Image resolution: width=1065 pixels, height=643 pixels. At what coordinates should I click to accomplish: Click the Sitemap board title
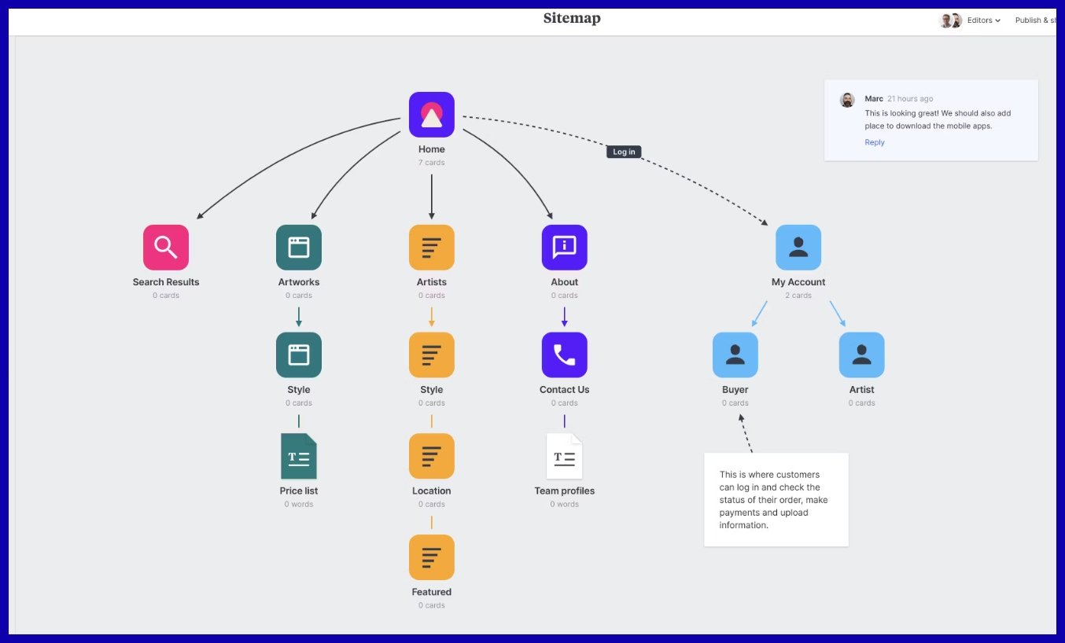572,19
